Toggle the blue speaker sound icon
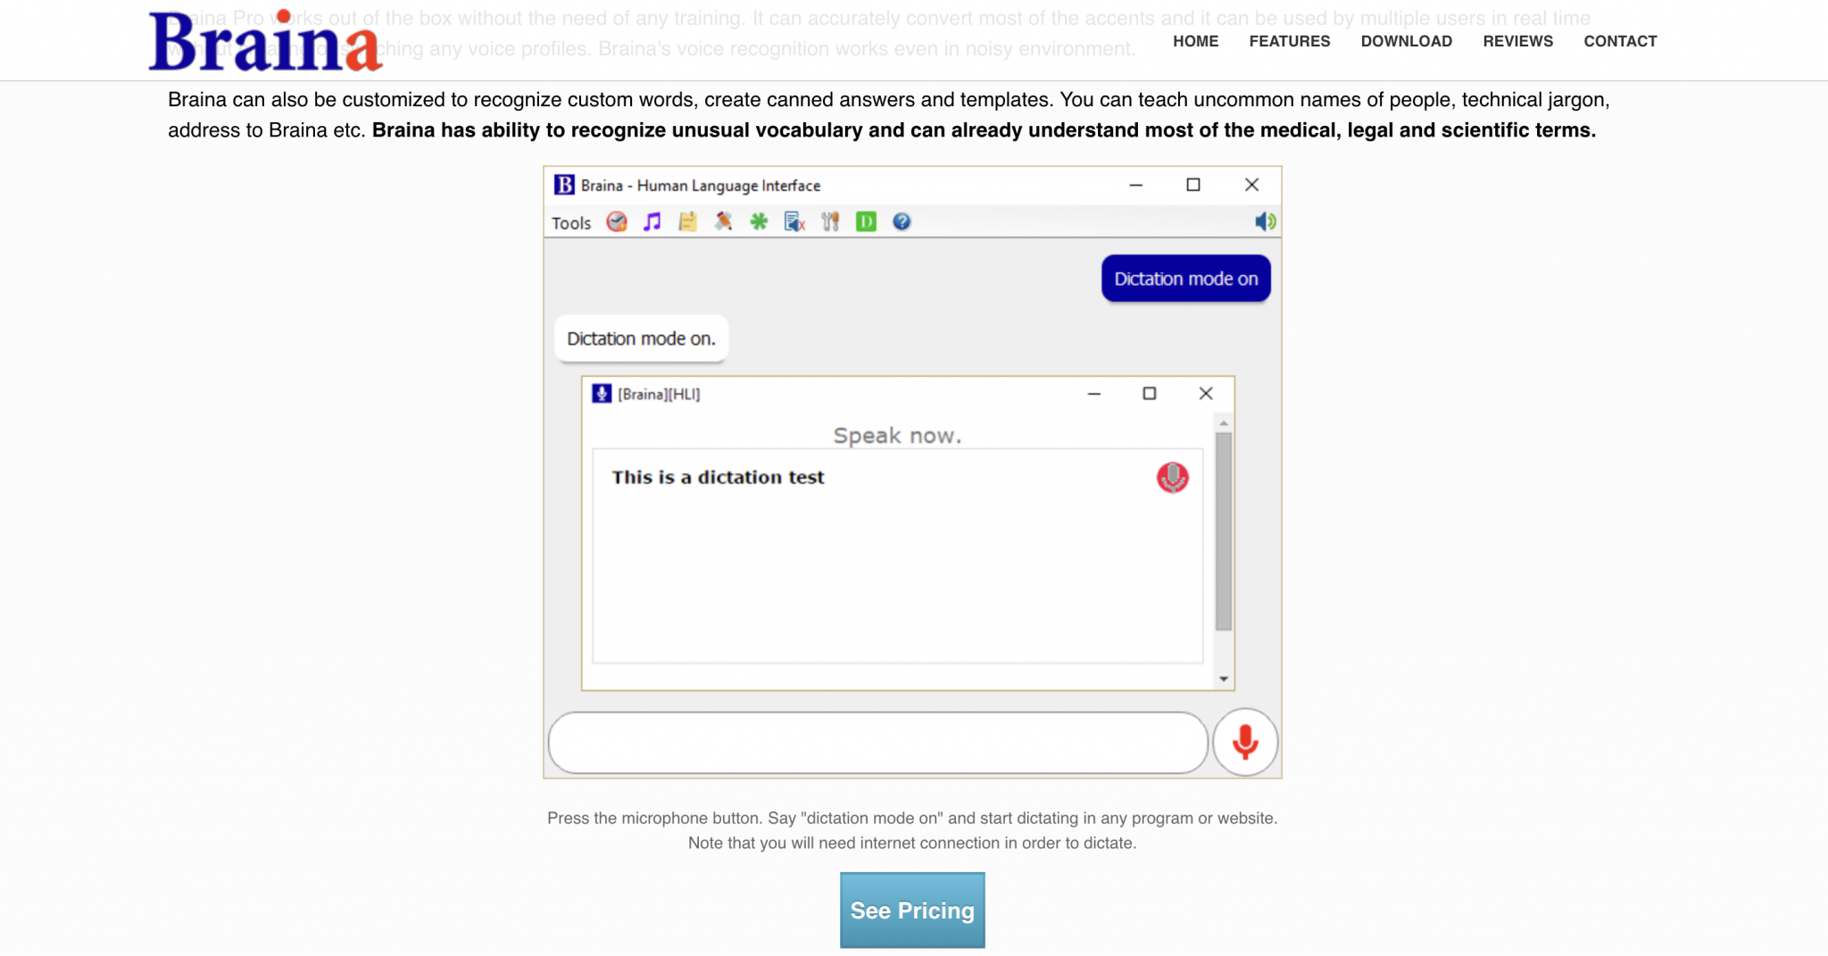 pyautogui.click(x=1265, y=221)
